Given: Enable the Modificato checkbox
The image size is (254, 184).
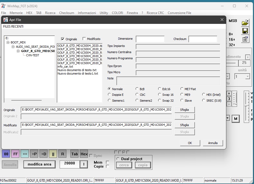Looking at the screenshot, I should click(x=84, y=39).
